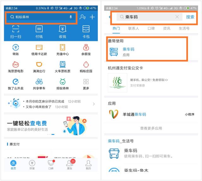The height and width of the screenshot is (181, 202).
Task: Tap the 蚂蚁森林 search field
Action: 39,17
